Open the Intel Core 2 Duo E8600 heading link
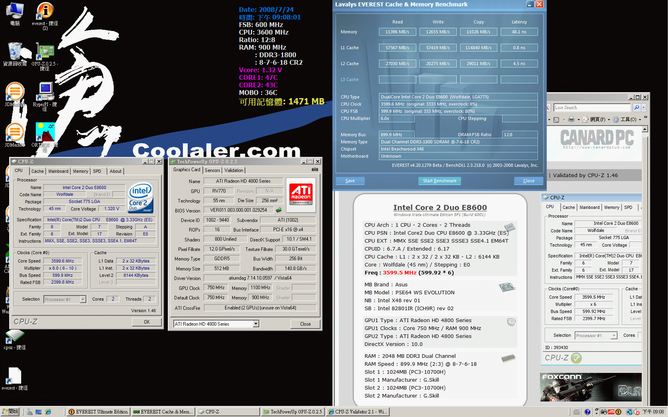Screen dimensions: 668x417 pyautogui.click(x=440, y=207)
